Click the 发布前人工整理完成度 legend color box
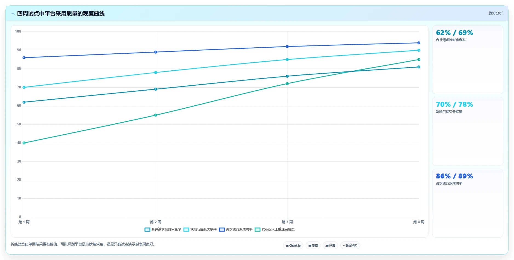Image resolution: width=514 pixels, height=260 pixels. point(258,230)
